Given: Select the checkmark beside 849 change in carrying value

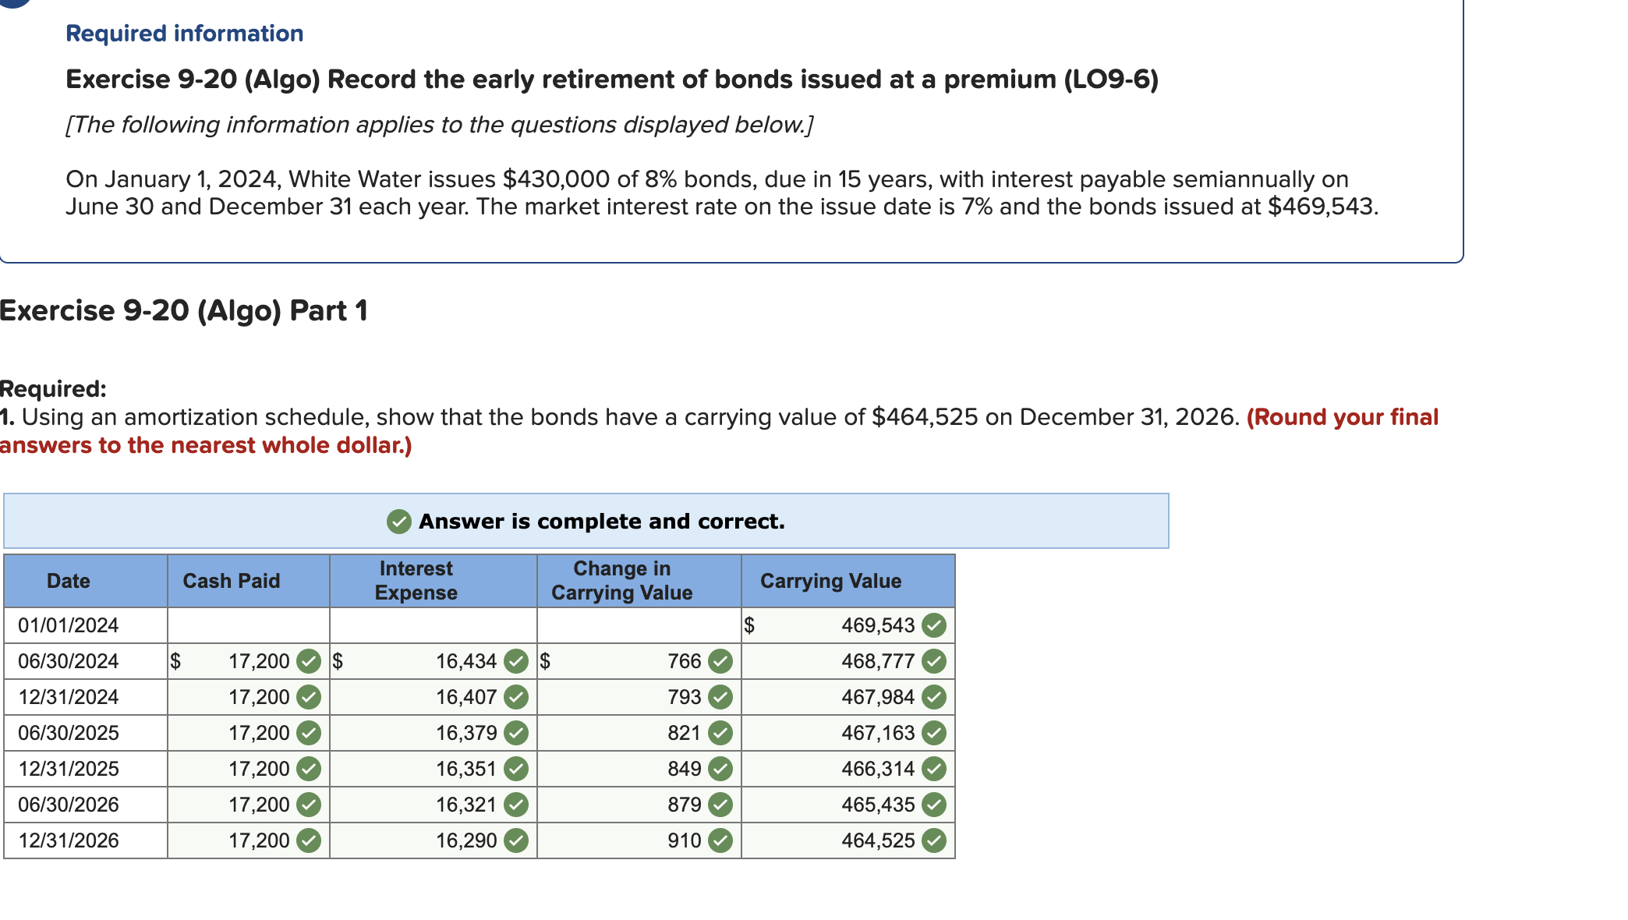Looking at the screenshot, I should [x=719, y=769].
